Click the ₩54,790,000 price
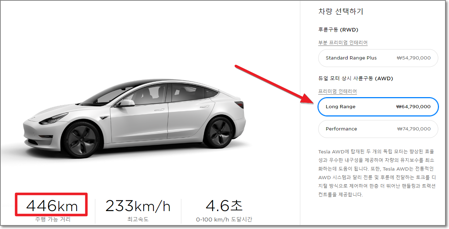 (414, 58)
